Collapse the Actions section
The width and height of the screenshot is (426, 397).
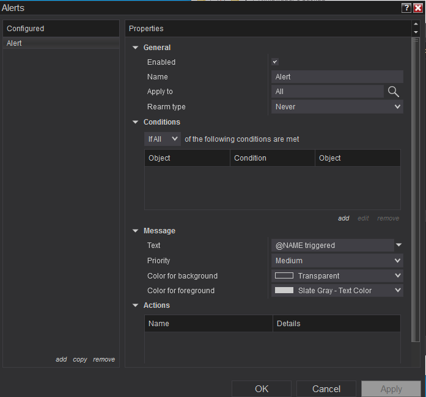[x=136, y=305]
